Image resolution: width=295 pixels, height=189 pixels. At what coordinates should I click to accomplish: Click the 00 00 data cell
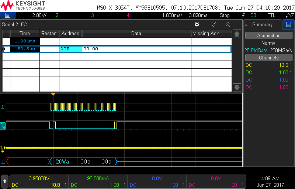(x=136, y=49)
